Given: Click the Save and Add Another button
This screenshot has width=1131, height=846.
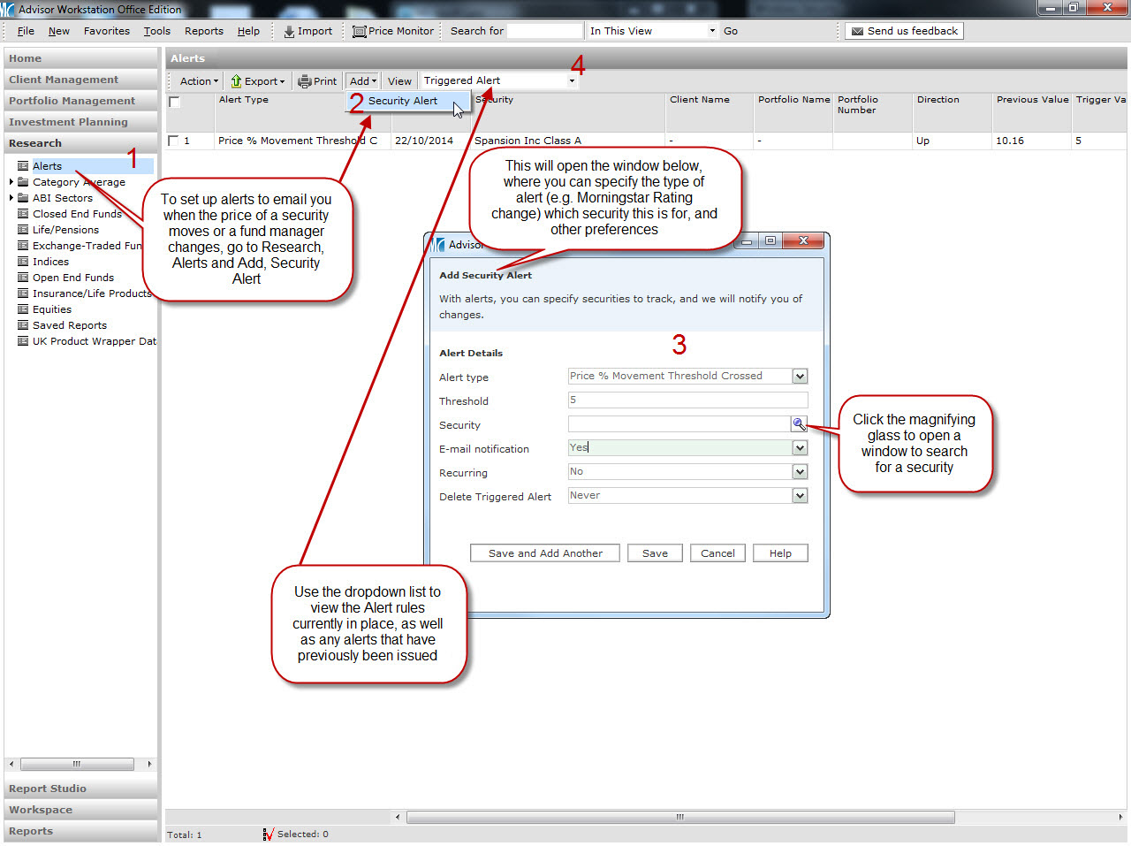Looking at the screenshot, I should [545, 553].
